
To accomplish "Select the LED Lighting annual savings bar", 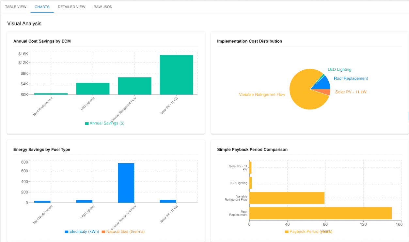I will [93, 89].
